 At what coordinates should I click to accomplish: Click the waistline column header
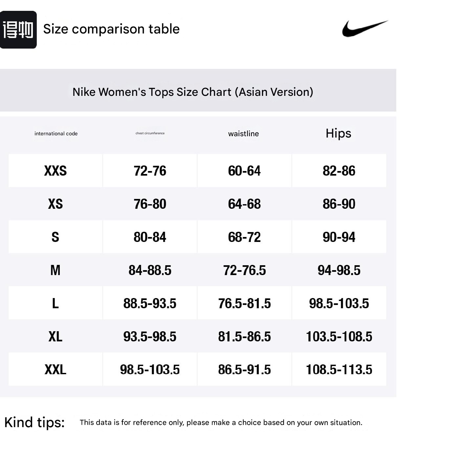[243, 134]
